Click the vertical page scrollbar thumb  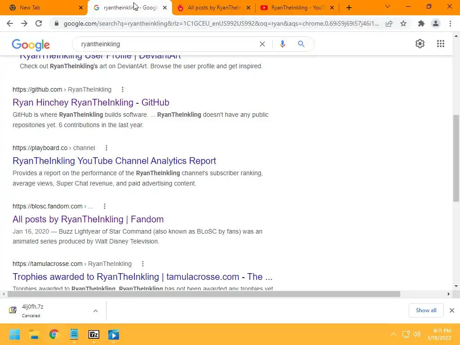[x=456, y=159]
